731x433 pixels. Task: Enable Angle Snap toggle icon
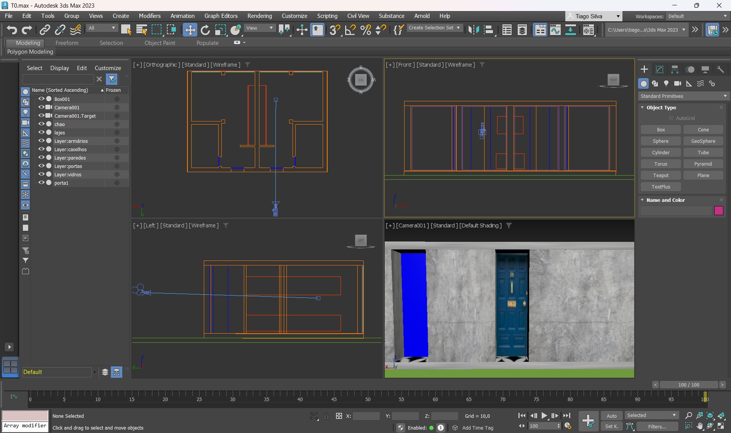point(350,30)
